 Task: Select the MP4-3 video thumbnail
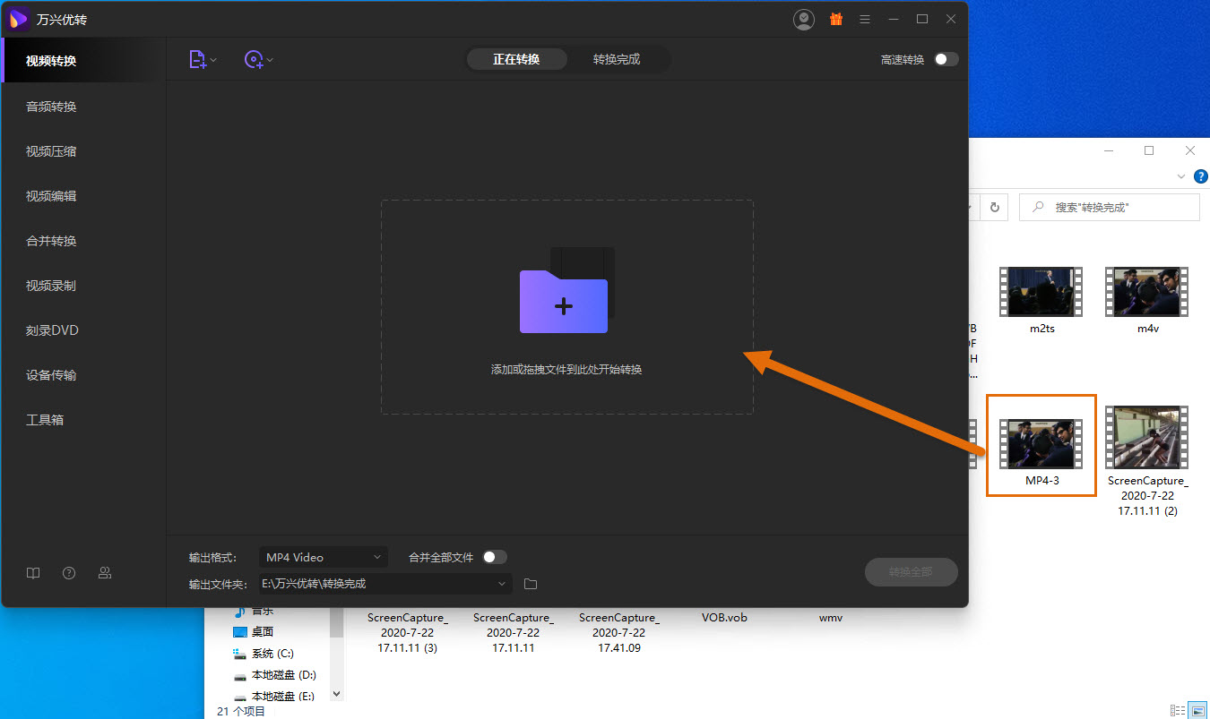(x=1041, y=444)
